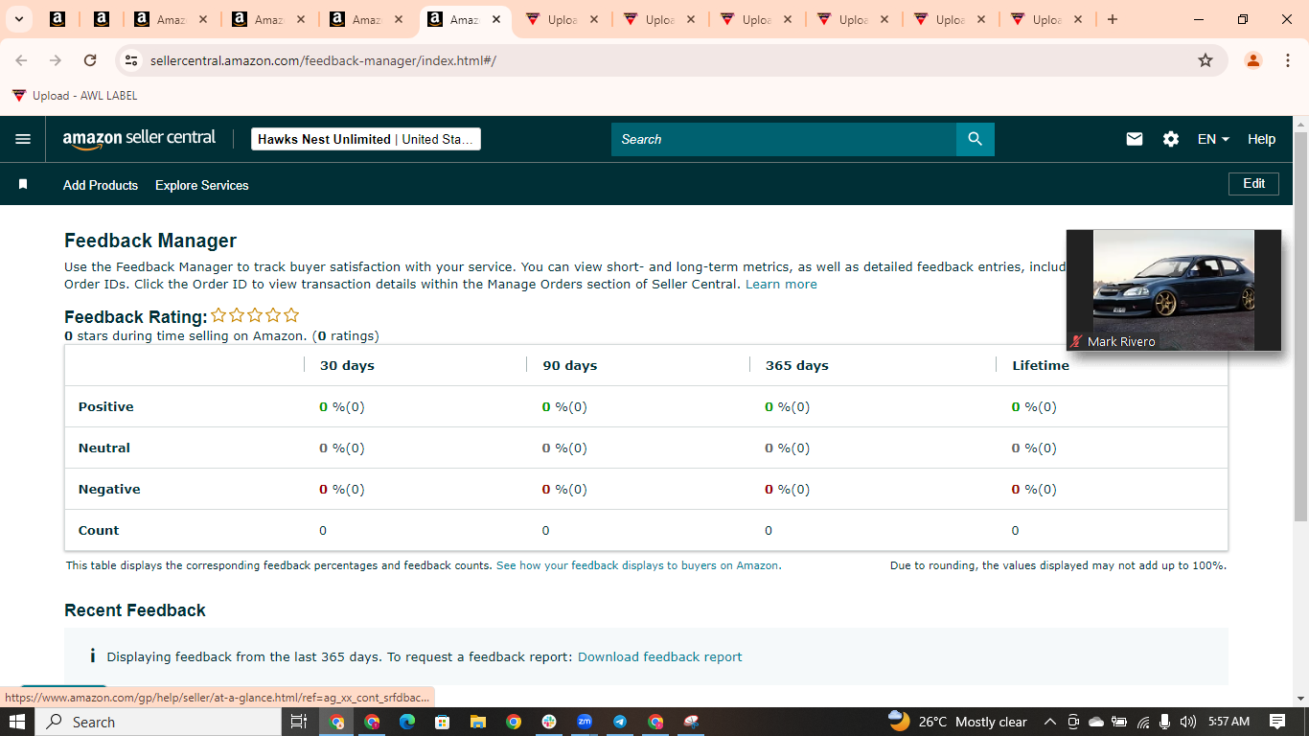The image size is (1309, 736).
Task: Click the Chrome address bar URL
Action: (323, 60)
